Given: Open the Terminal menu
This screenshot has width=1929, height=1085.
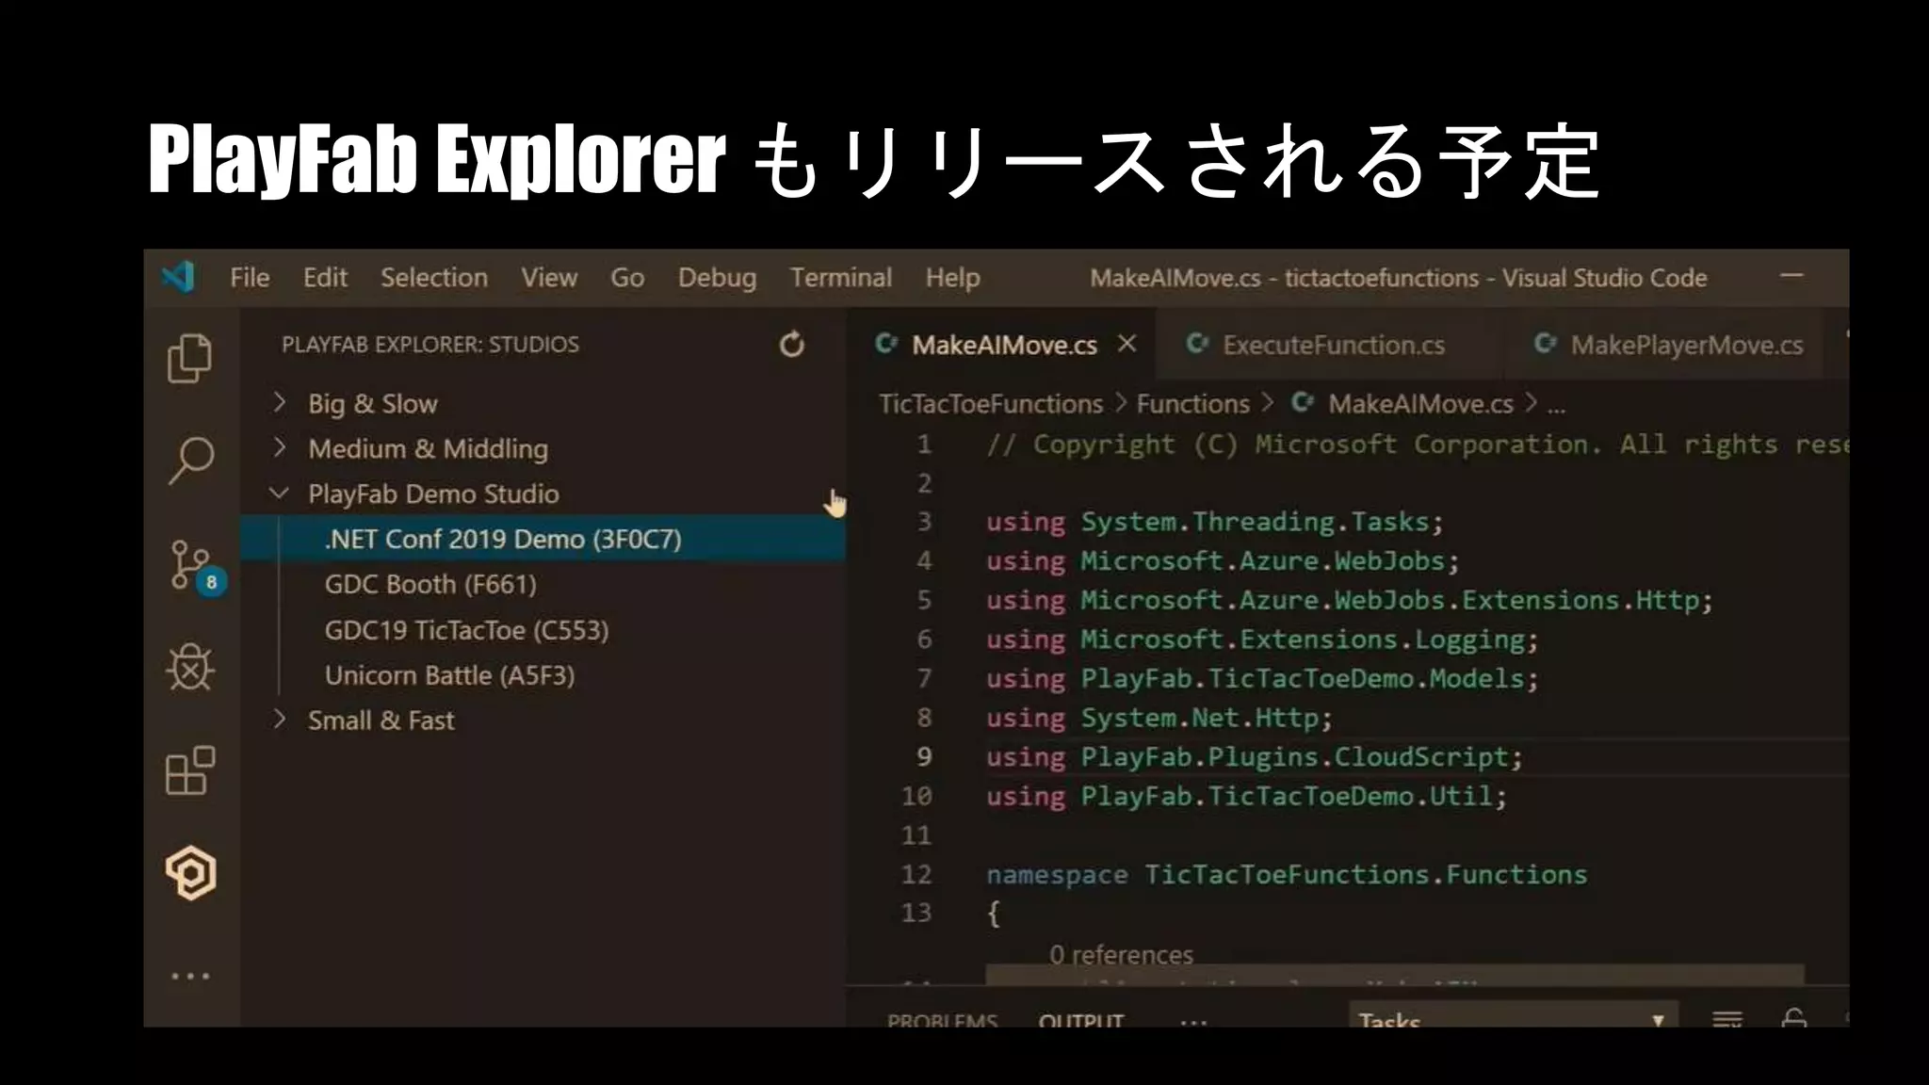Looking at the screenshot, I should [840, 278].
